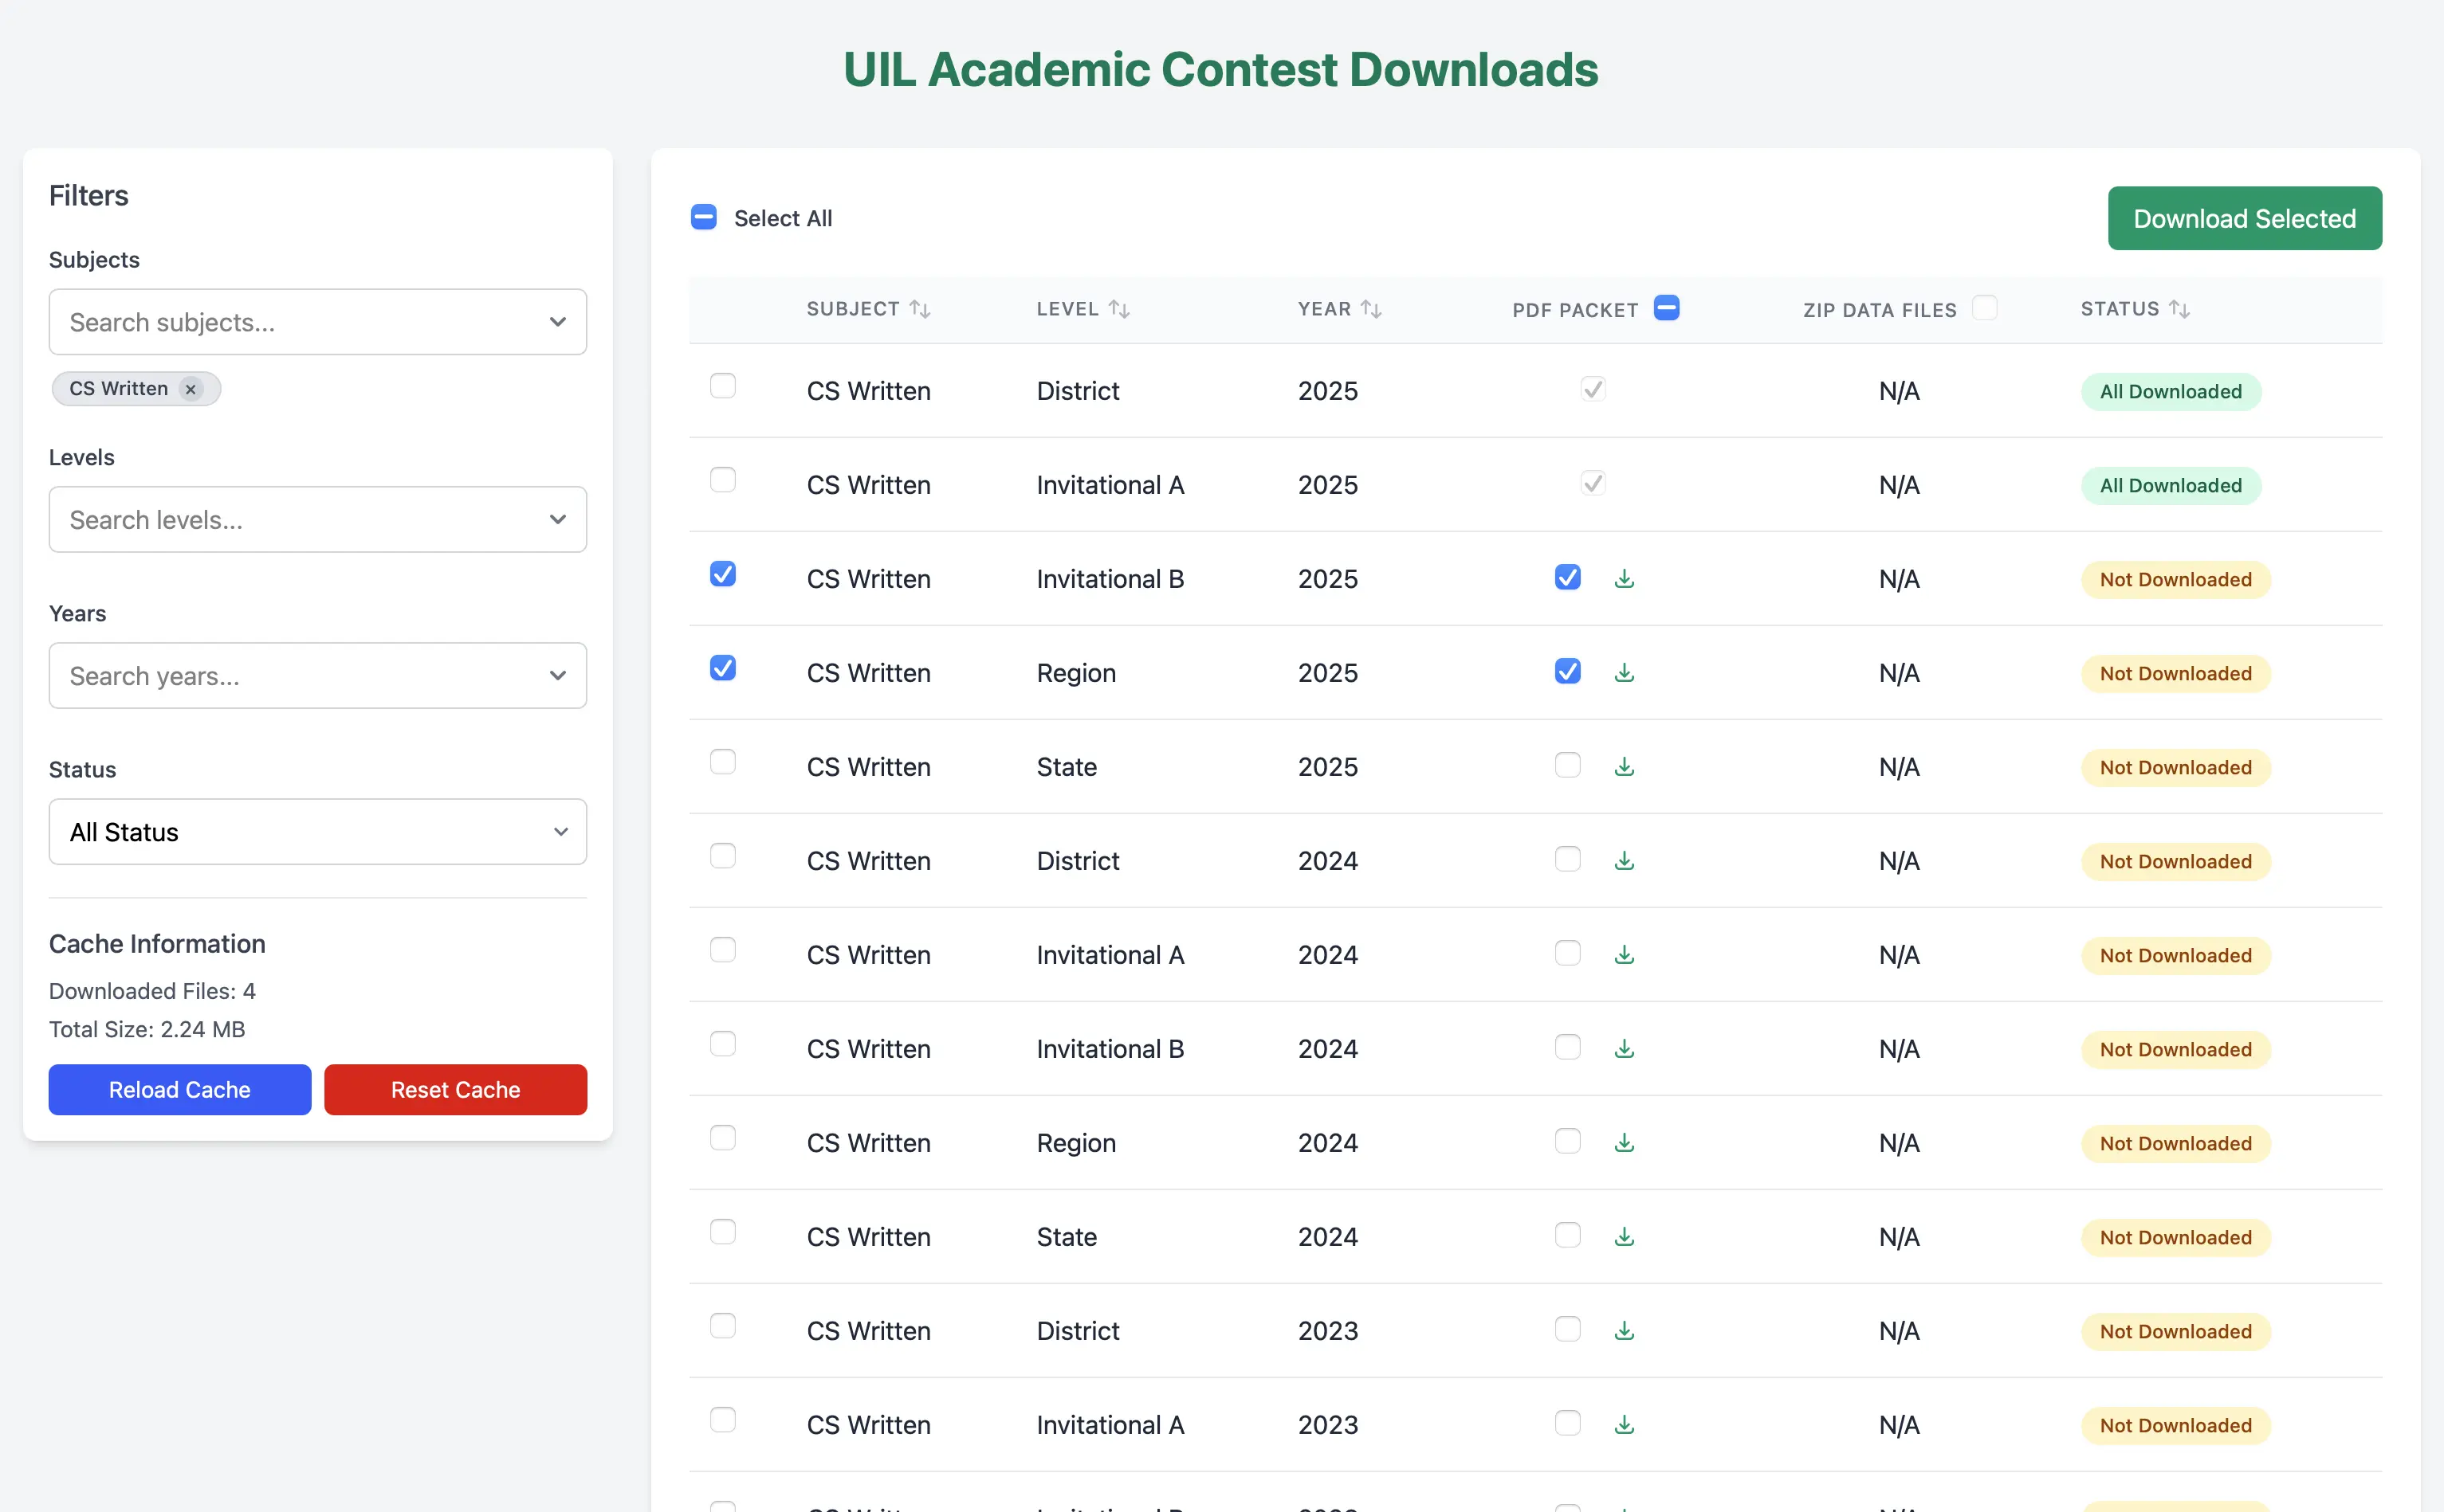Open the Search levels dropdown
Viewport: 2444px width, 1512px height.
[x=317, y=519]
